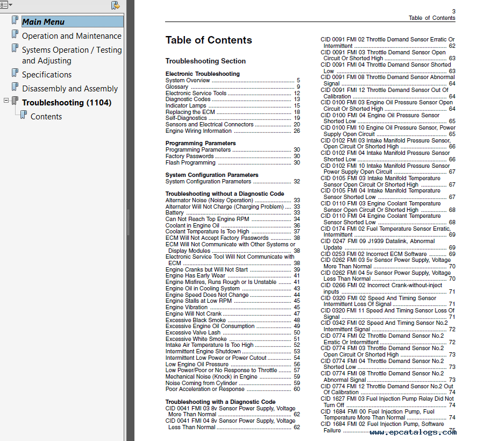Click Engine Stalls at Low RPM entry
Image resolution: width=484 pixels, height=441 pixels.
[232, 301]
